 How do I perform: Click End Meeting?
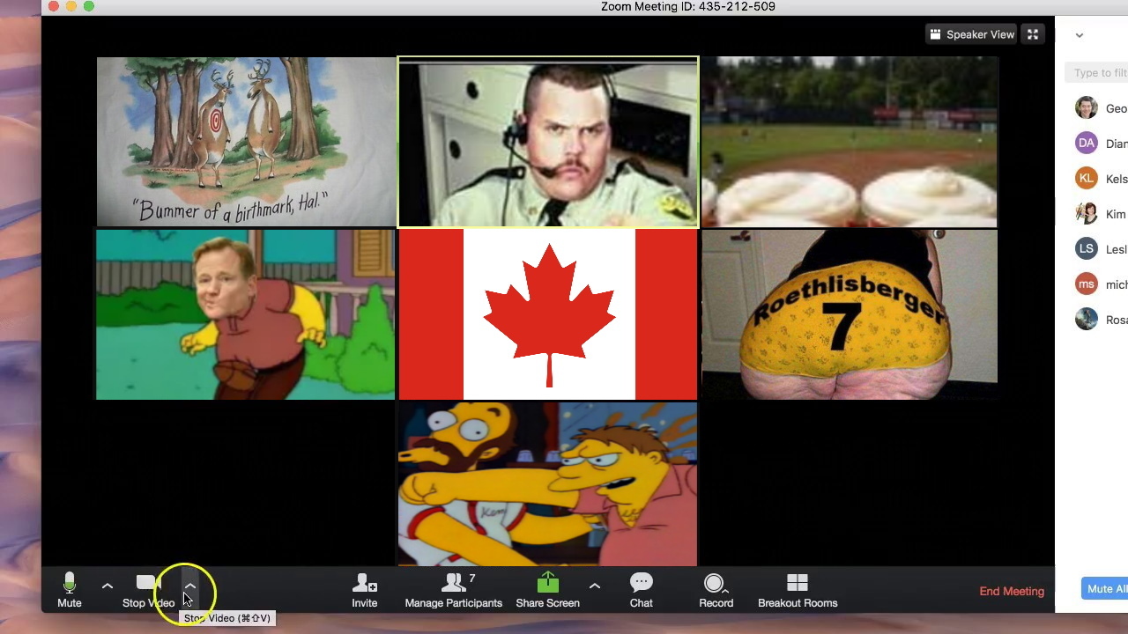click(1012, 591)
